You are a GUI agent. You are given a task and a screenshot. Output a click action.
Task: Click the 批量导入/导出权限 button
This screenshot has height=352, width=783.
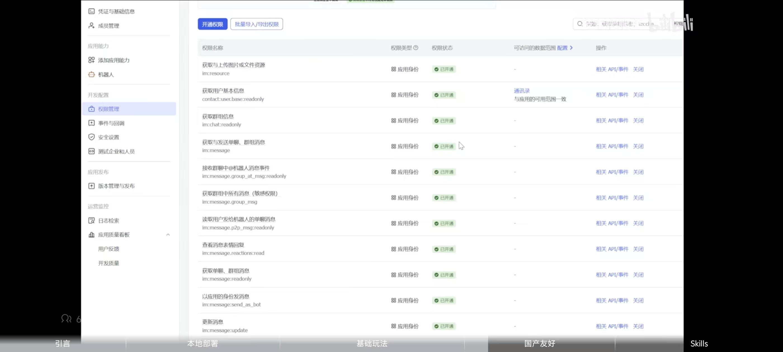[256, 24]
